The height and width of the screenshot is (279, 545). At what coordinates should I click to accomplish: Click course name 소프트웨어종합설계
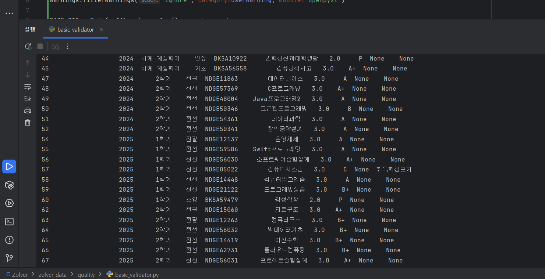[283, 160]
